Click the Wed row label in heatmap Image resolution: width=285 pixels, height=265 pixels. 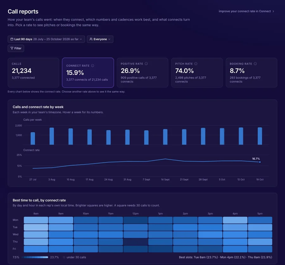(x=16, y=235)
